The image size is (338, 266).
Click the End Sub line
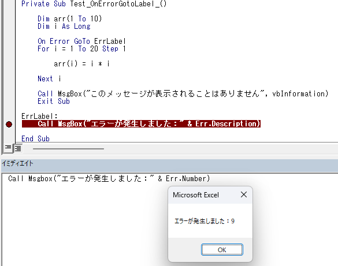point(36,138)
